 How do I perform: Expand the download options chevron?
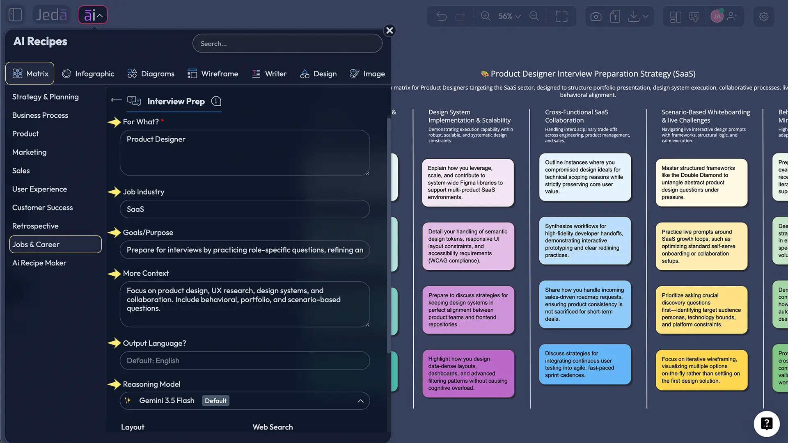pos(646,17)
